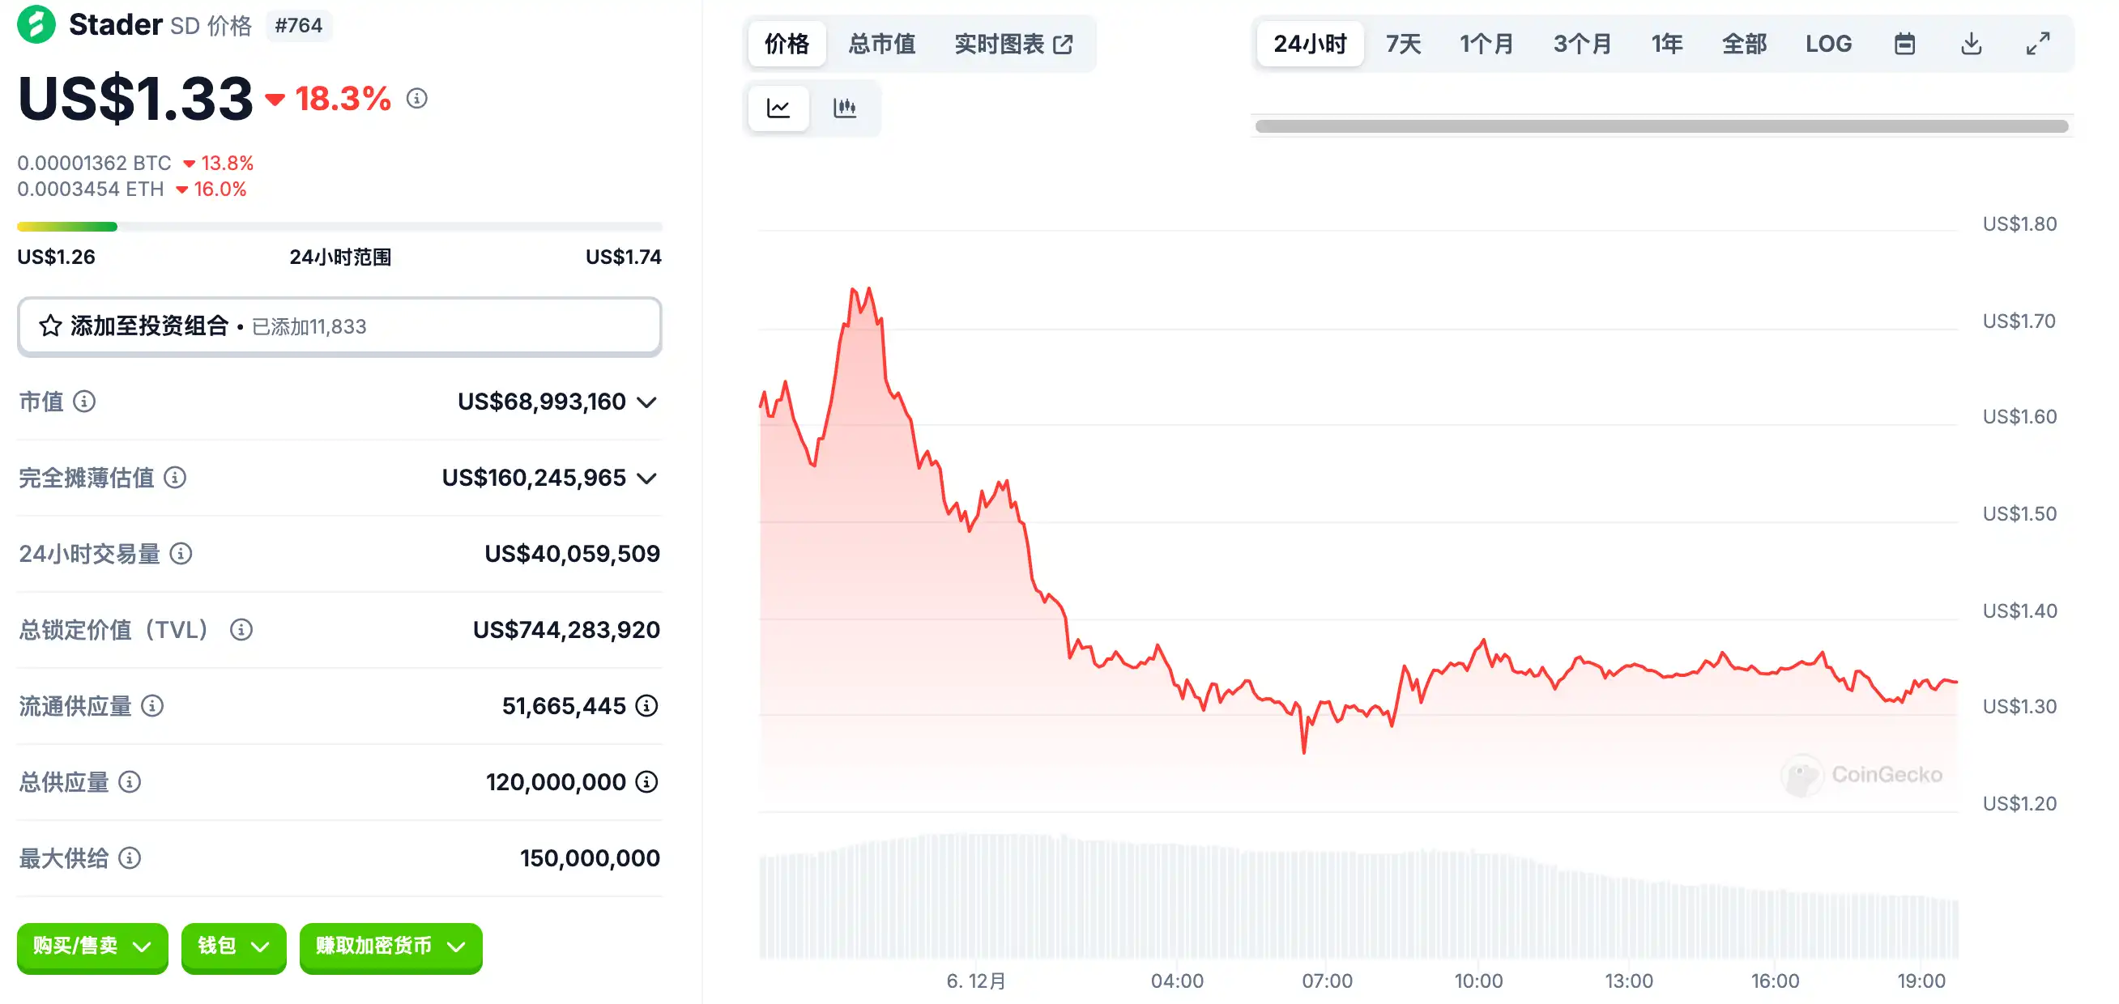This screenshot has width=2119, height=1004.
Task: Select the line chart view icon
Action: 778,108
